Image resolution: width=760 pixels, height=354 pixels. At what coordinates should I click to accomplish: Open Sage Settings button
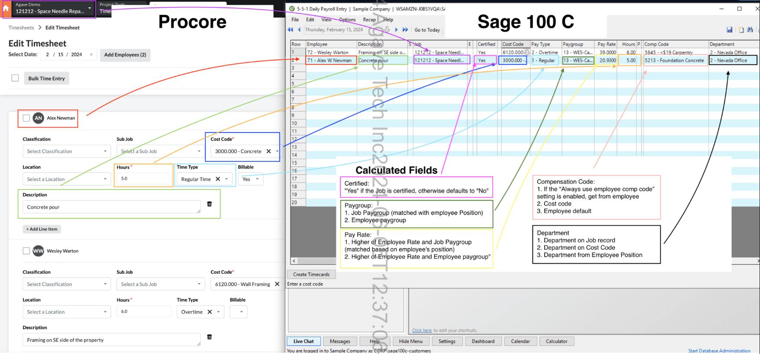click(x=447, y=341)
